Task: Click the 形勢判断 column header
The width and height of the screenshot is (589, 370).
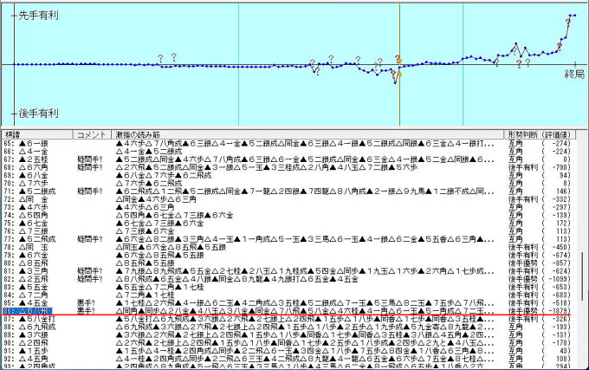Action: point(522,136)
